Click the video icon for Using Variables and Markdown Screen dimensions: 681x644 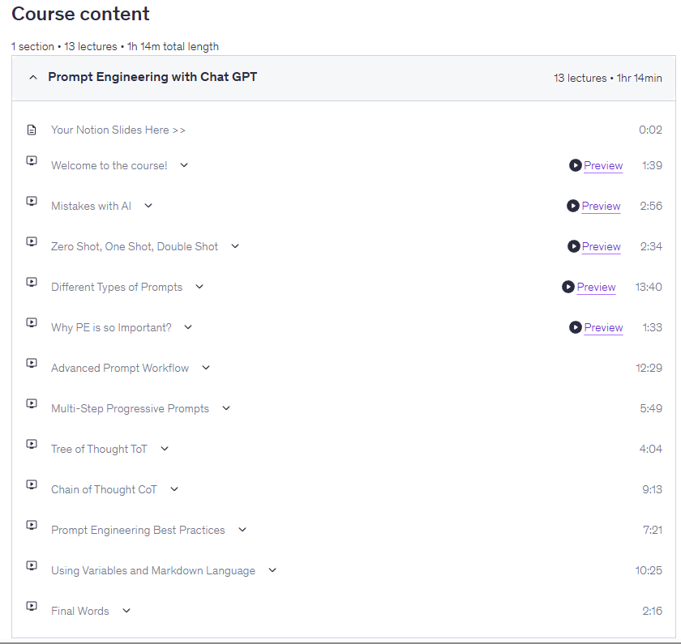32,565
